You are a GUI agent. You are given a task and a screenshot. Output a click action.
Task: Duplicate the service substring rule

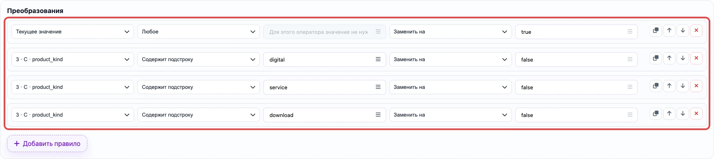[x=656, y=86]
